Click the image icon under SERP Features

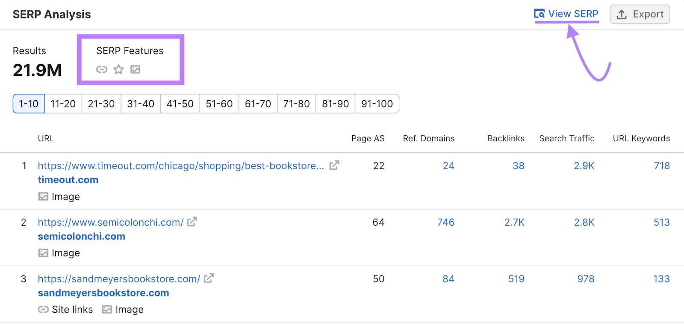coord(136,70)
